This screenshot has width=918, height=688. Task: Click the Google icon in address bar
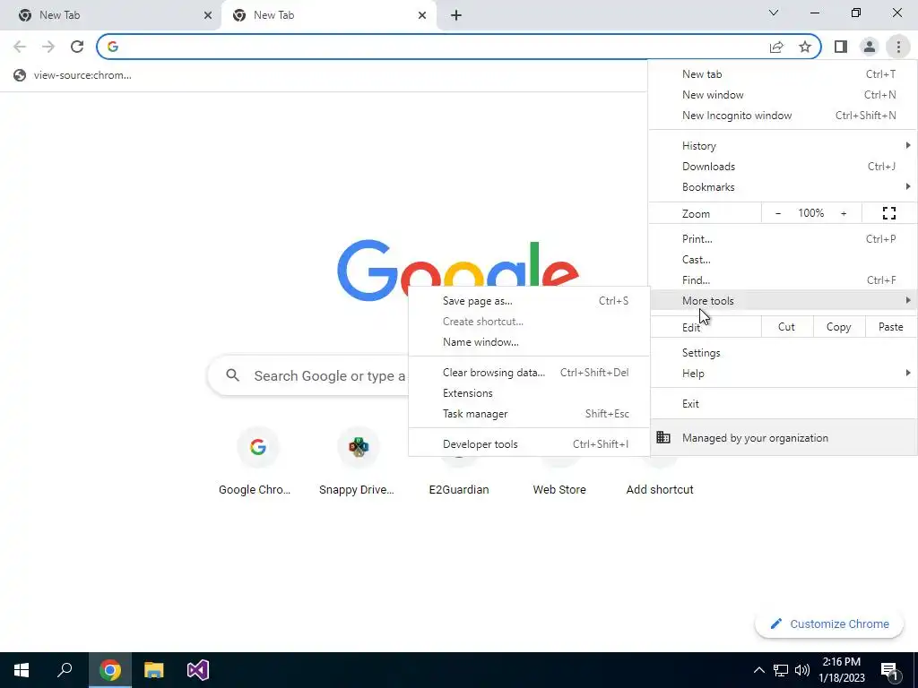click(x=113, y=47)
